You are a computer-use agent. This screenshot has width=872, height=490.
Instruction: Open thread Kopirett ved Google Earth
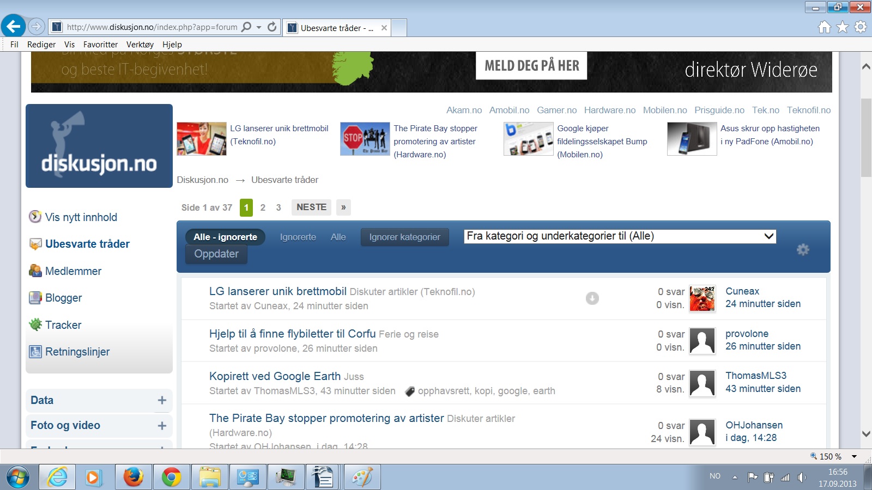tap(275, 376)
